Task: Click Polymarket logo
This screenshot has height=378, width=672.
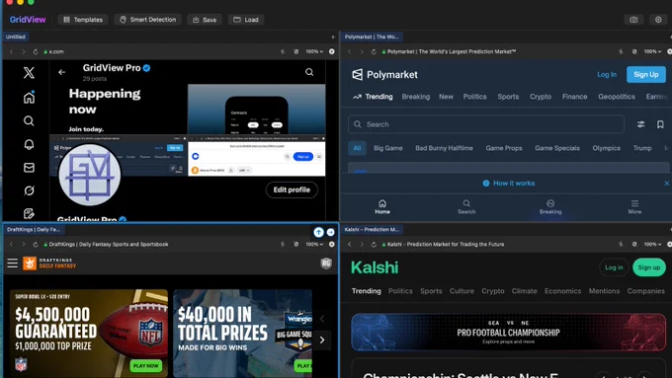Action: coord(384,74)
